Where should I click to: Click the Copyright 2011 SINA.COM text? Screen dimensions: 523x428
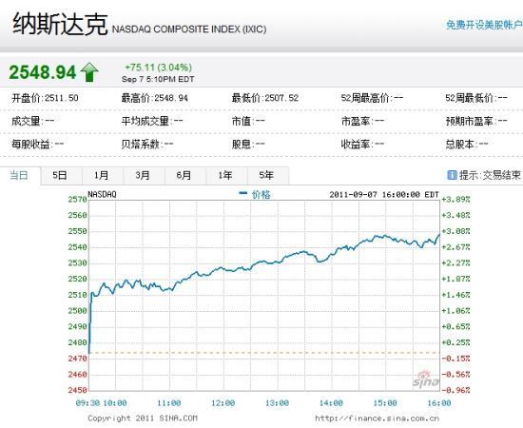143,418
